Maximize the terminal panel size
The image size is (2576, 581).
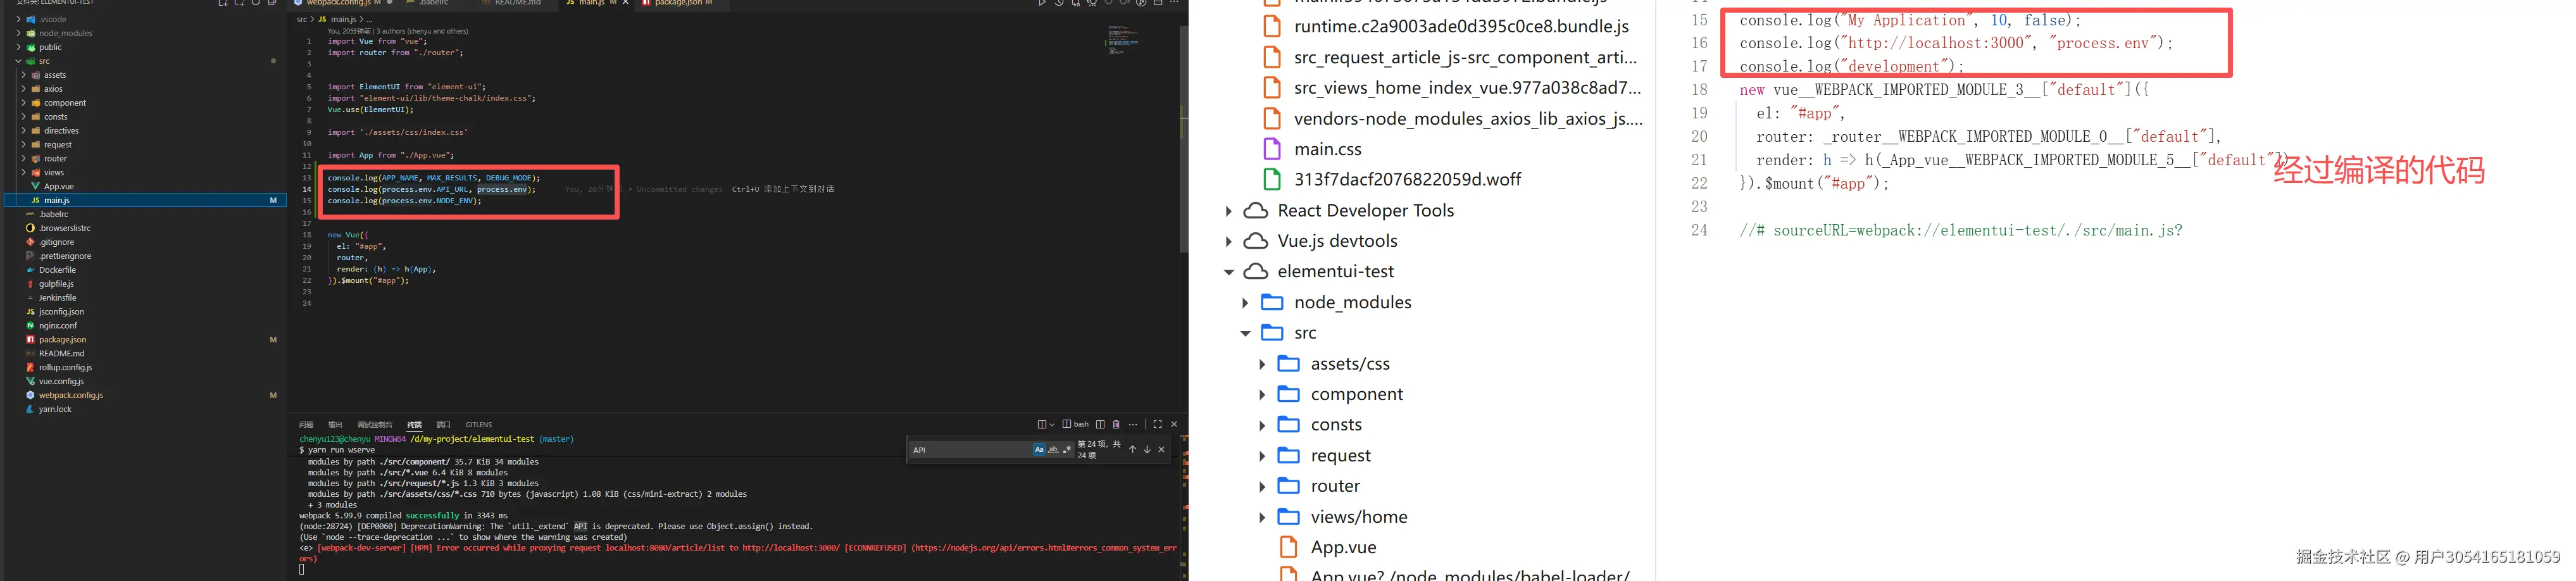(1157, 425)
